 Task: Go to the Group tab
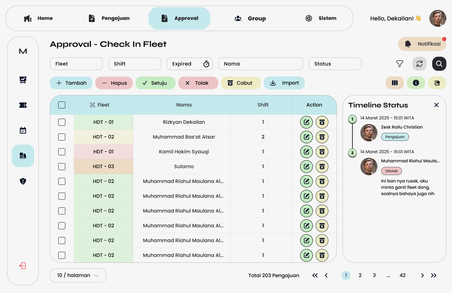[x=250, y=18]
